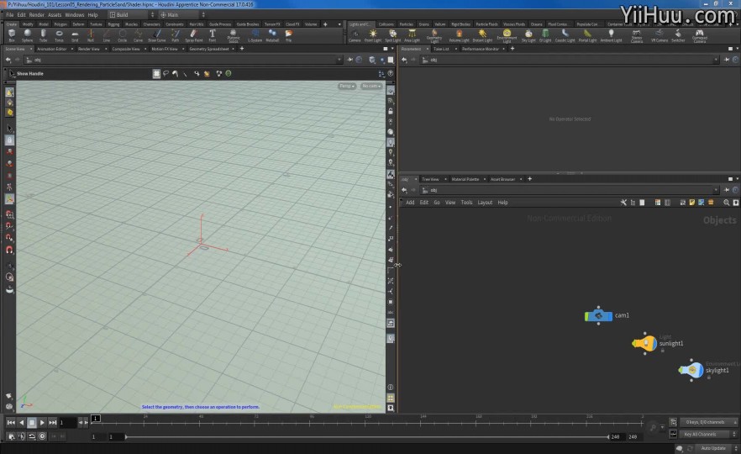Click the current frame marker on timeline
This screenshot has height=454, width=741.
coord(96,418)
